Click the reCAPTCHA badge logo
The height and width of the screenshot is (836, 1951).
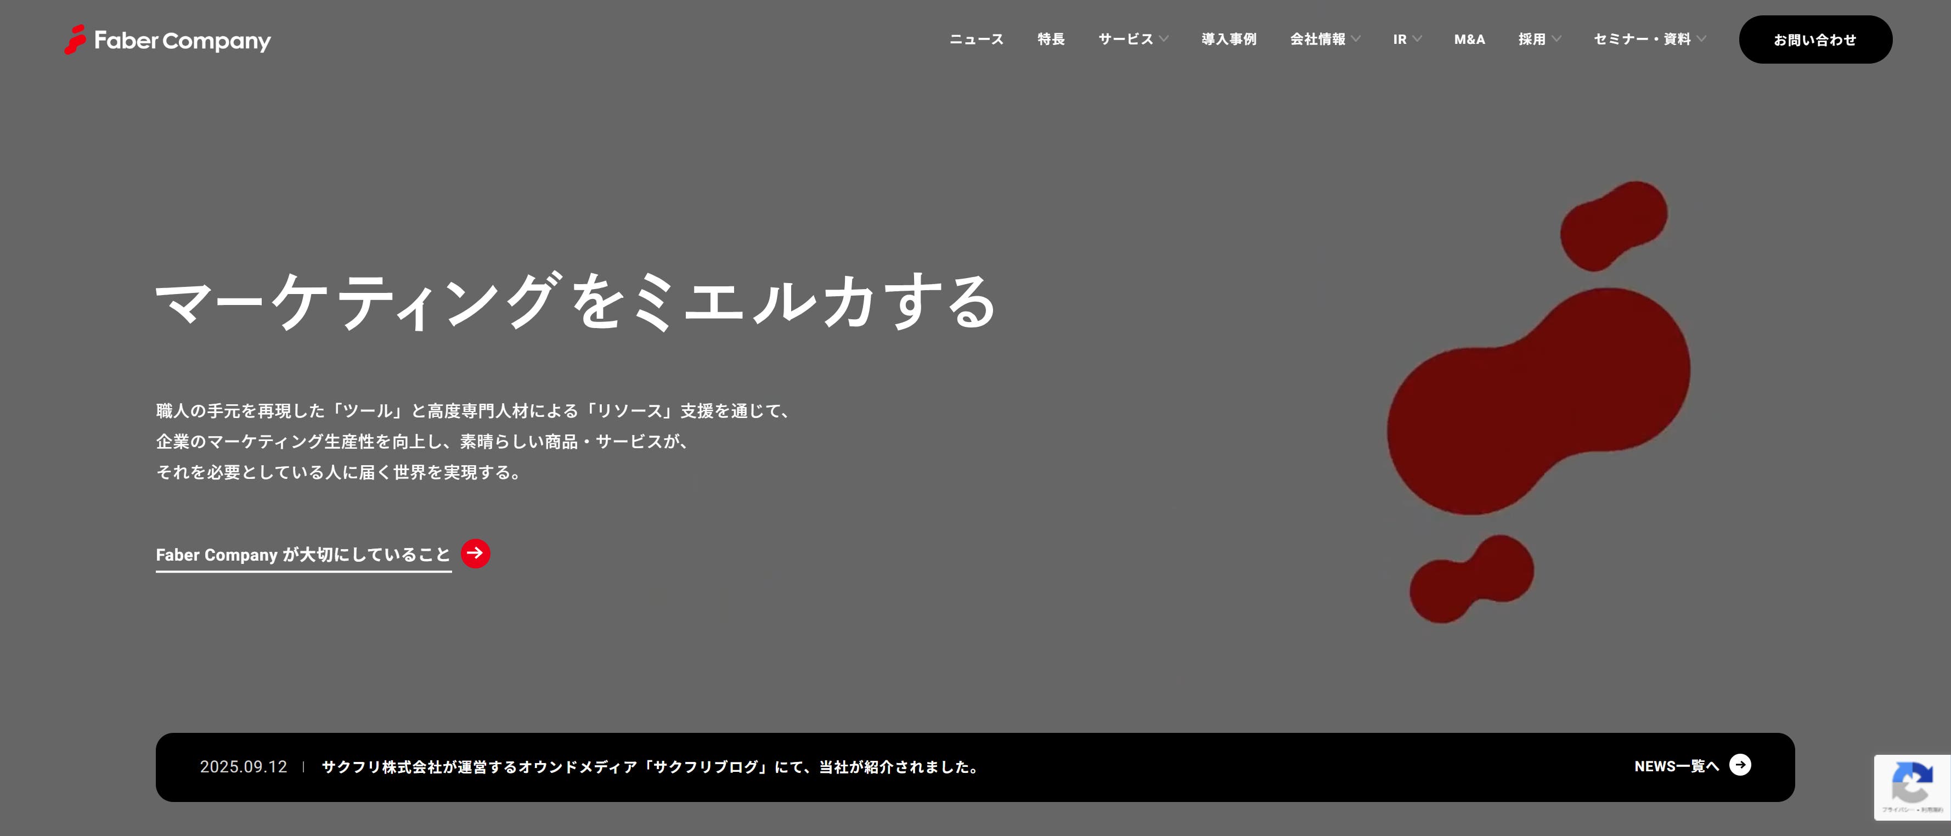tap(1911, 784)
